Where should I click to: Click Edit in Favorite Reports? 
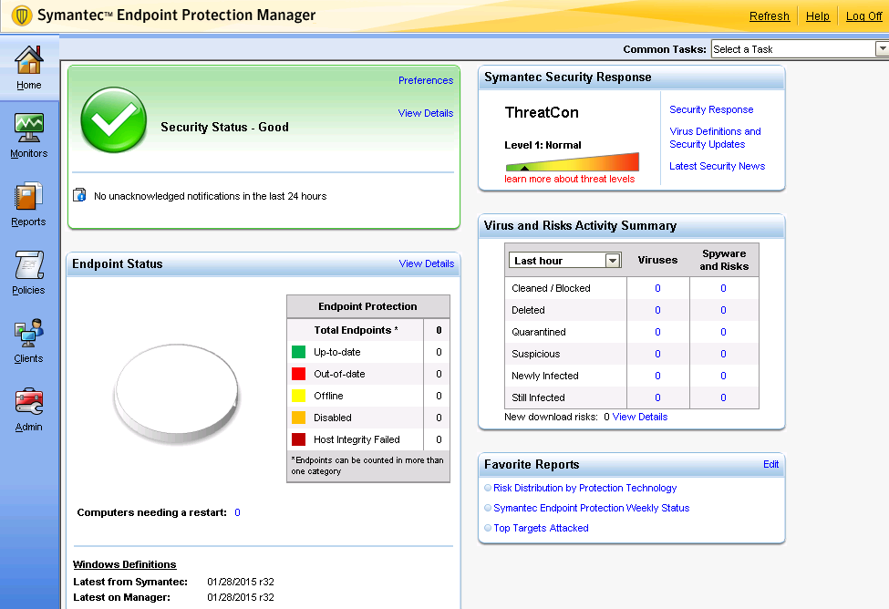tap(770, 464)
